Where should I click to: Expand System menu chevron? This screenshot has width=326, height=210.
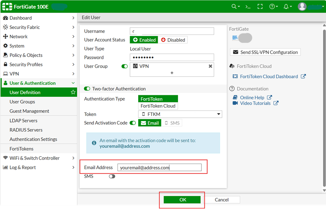(x=73, y=46)
